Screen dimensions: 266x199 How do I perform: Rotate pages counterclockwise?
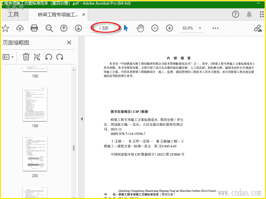(x=48, y=57)
